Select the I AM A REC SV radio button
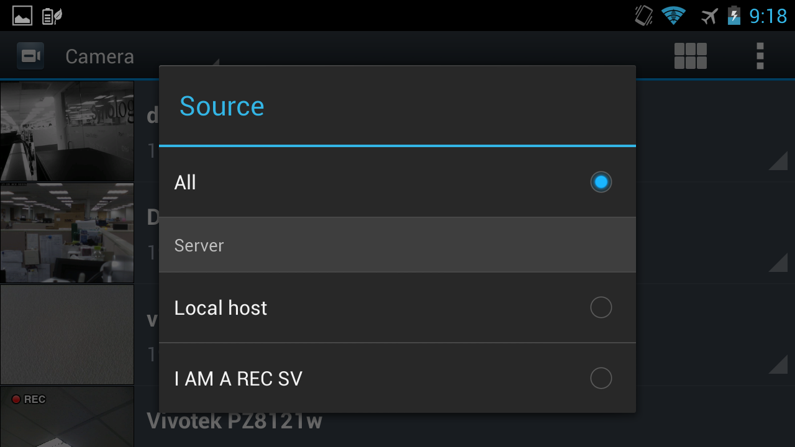 coord(600,378)
